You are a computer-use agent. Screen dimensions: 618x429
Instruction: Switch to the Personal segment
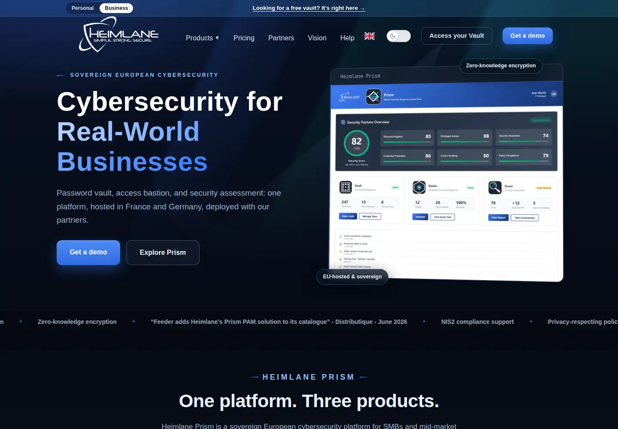click(x=82, y=8)
